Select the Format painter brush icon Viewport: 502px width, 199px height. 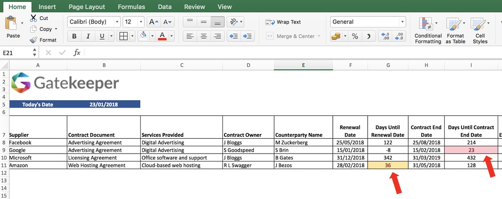point(33,40)
